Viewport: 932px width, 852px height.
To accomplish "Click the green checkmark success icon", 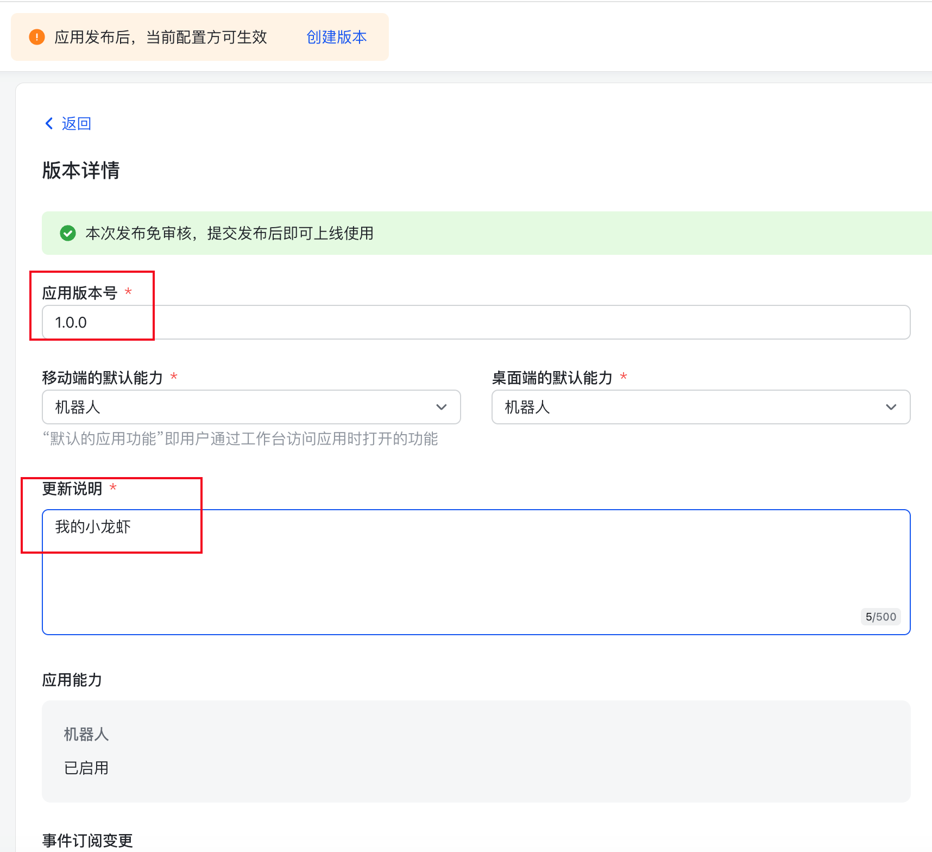I will 68,233.
